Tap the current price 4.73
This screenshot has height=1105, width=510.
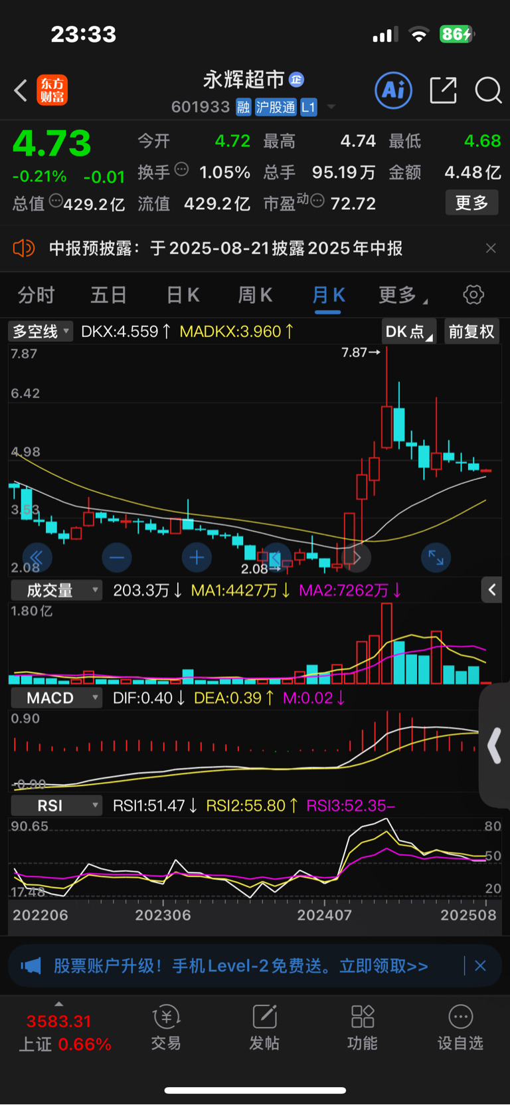point(52,143)
